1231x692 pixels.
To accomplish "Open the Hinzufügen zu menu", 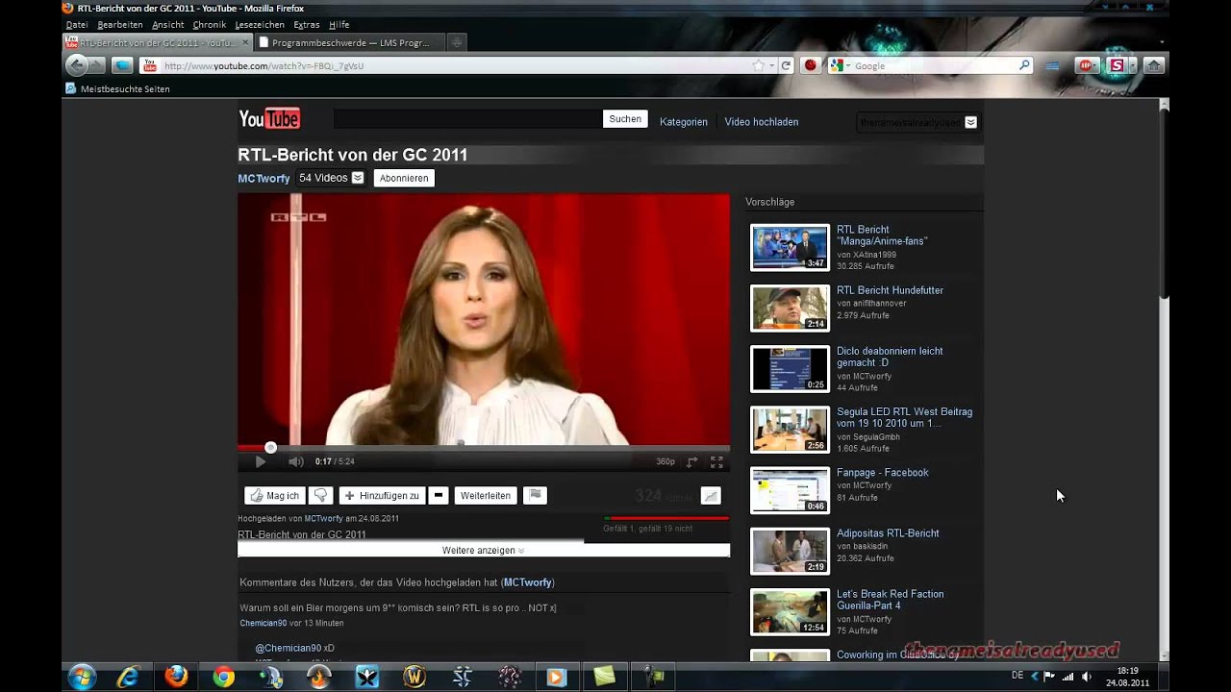I will coord(382,496).
